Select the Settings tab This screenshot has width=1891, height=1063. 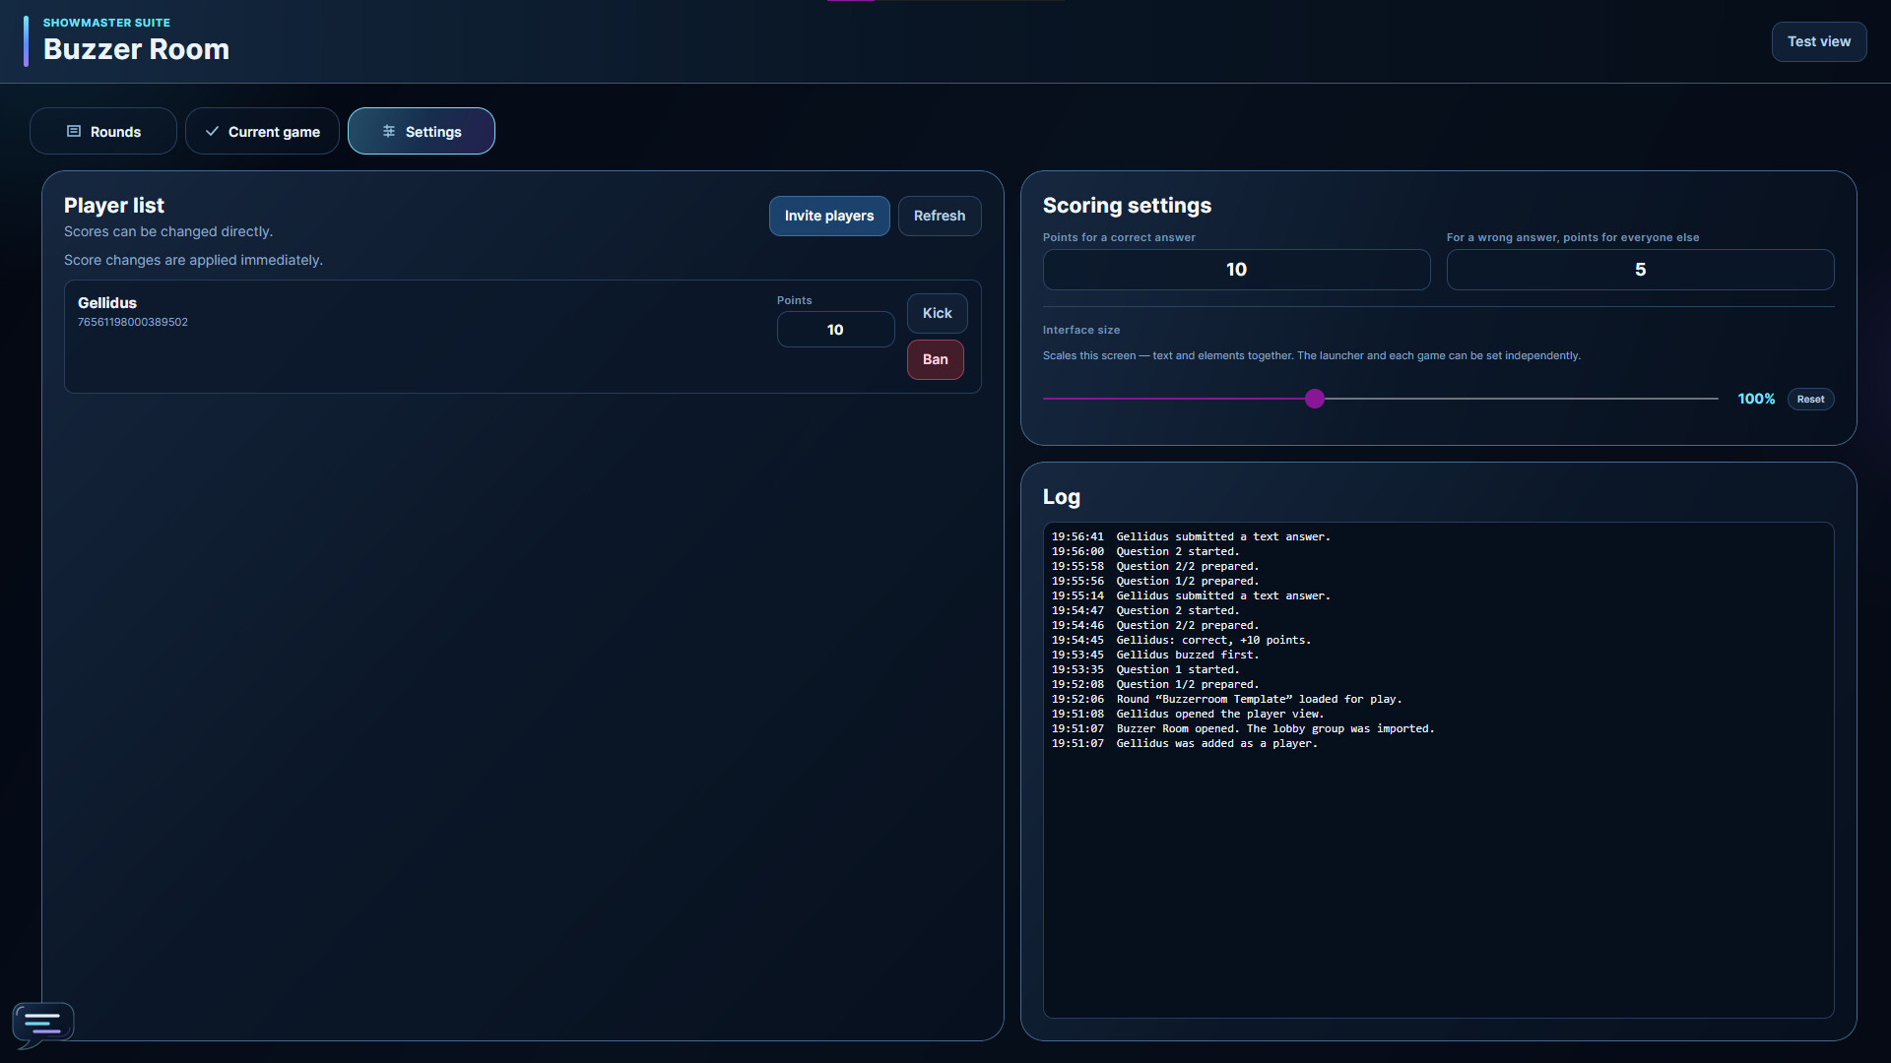point(422,131)
